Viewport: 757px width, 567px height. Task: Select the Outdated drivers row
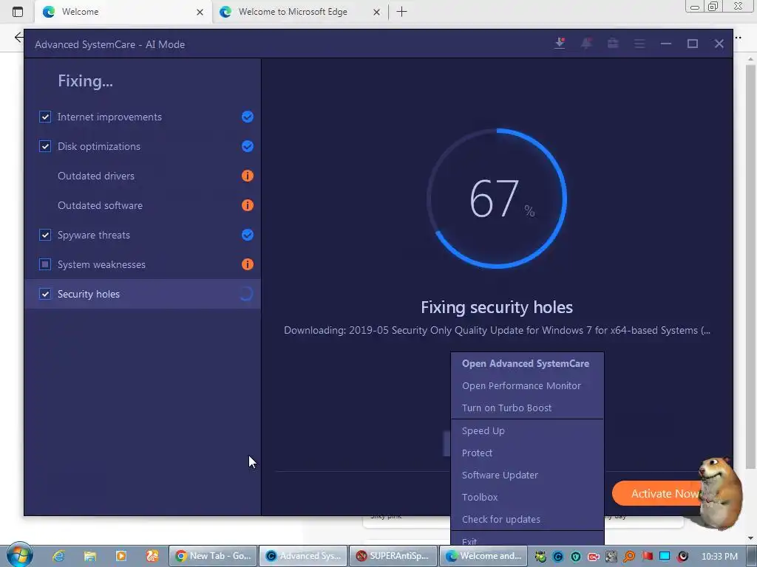pos(143,176)
